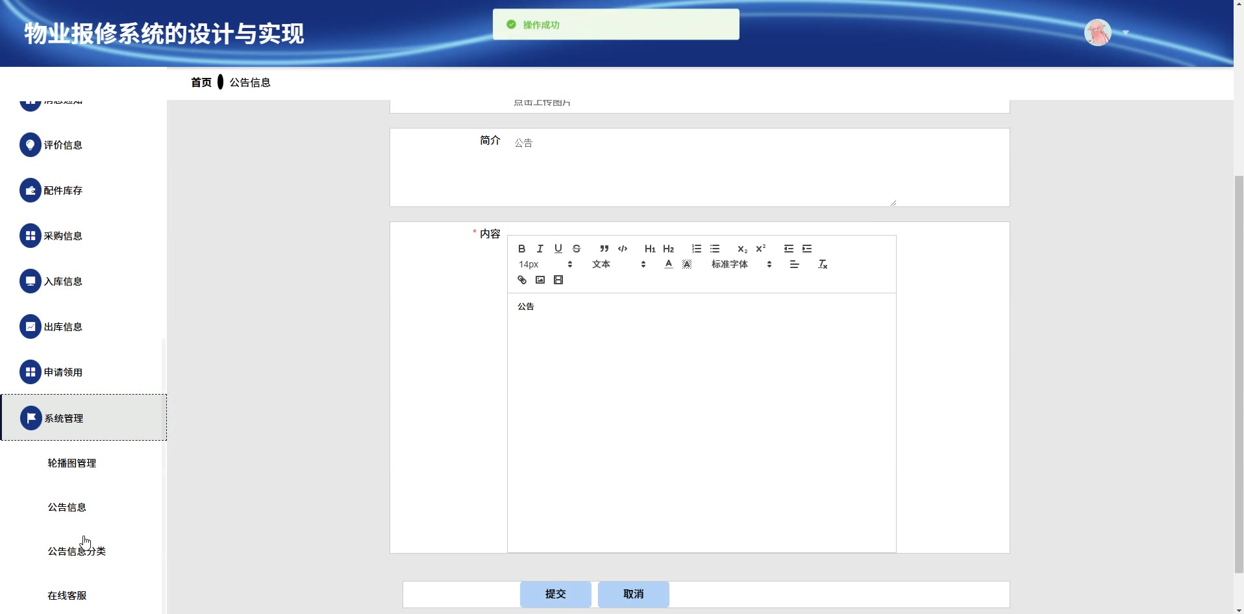Pick a text font color
Image resolution: width=1244 pixels, height=614 pixels.
point(669,264)
